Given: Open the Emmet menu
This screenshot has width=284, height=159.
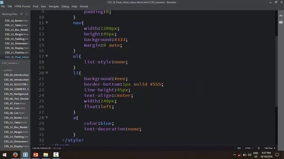Looking at the screenshot, I should point(84,6).
